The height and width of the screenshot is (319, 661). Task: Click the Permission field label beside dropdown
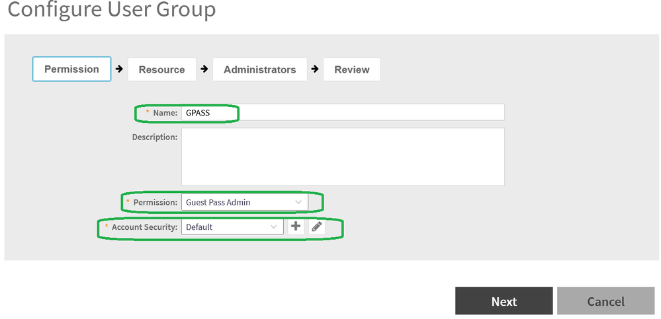tap(155, 202)
